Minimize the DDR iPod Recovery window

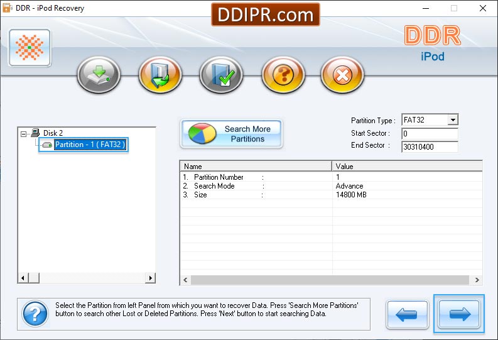(426, 8)
